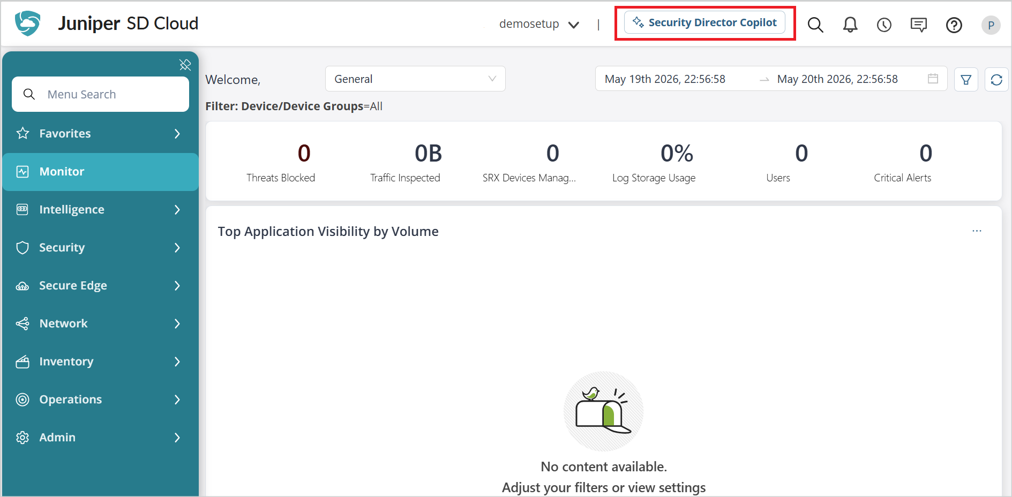Select Intelligence in the sidebar menu
This screenshot has width=1012, height=497.
pos(101,210)
